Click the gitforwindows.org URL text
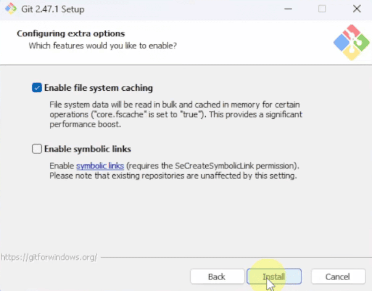 pos(49,257)
